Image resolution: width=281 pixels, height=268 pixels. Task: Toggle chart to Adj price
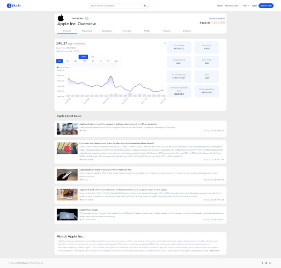tap(92, 57)
